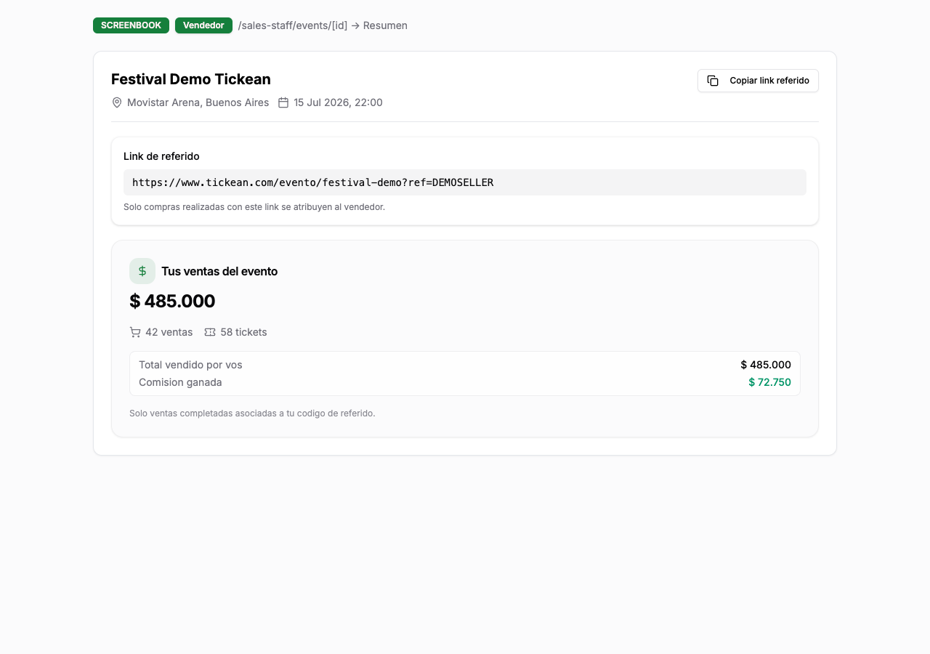Click the Link de referido heading
Viewport: 930px width, 654px height.
[x=161, y=156]
